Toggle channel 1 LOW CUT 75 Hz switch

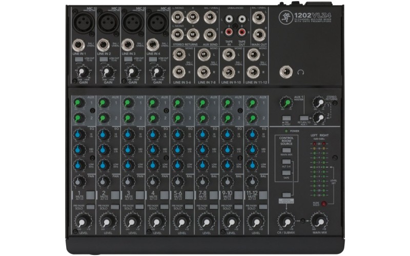click(x=79, y=59)
